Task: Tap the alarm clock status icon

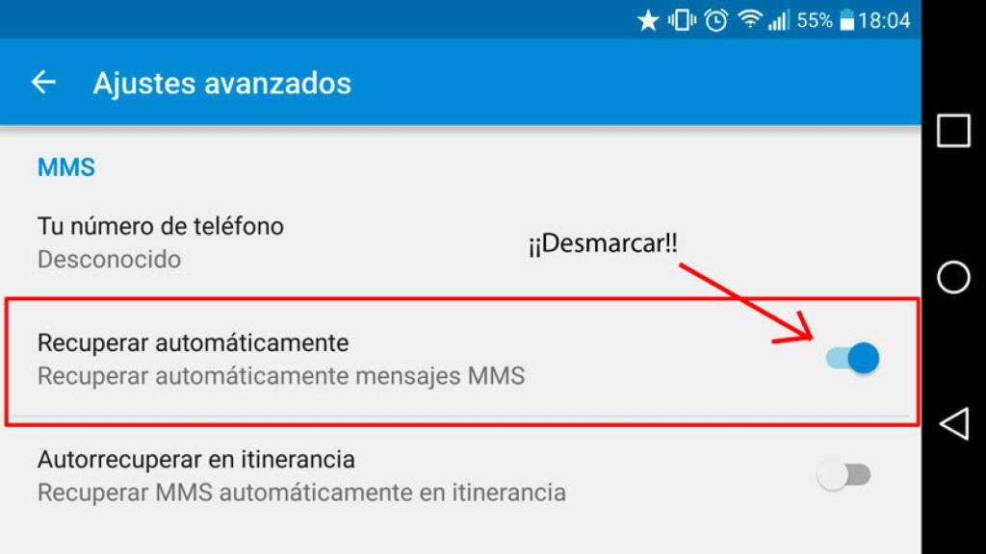Action: point(715,21)
